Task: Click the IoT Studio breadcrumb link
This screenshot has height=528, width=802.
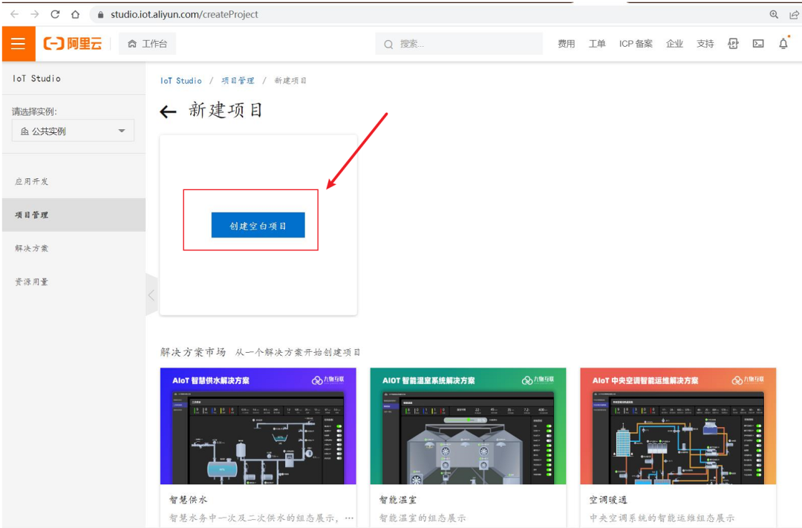Action: click(181, 81)
